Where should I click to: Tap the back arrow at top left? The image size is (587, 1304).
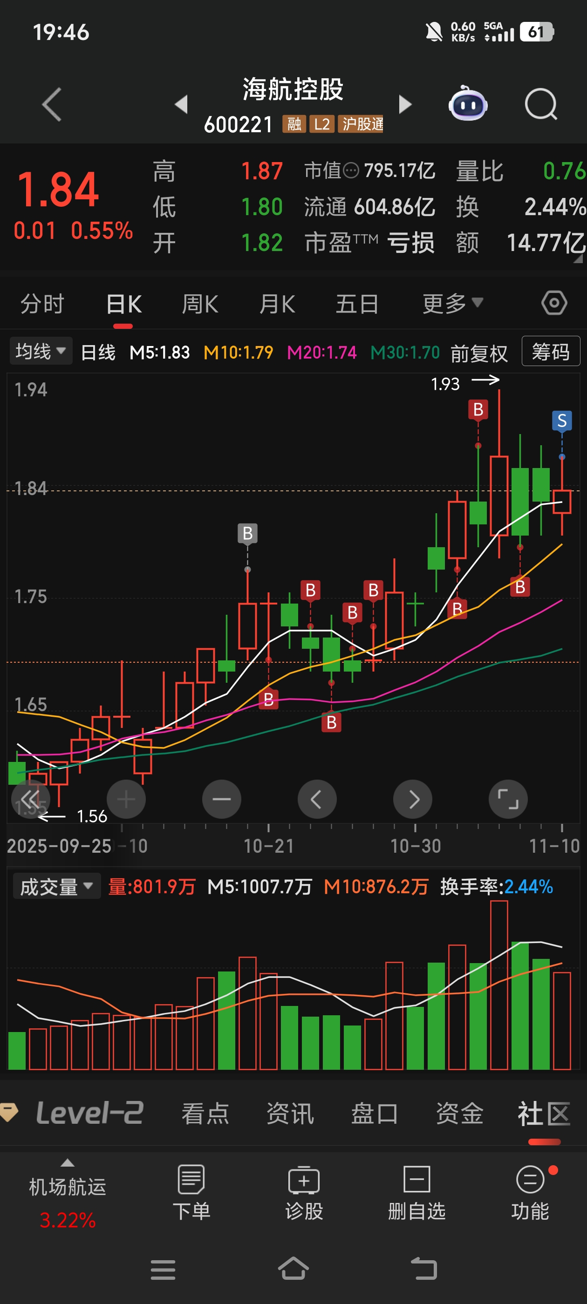coord(52,104)
